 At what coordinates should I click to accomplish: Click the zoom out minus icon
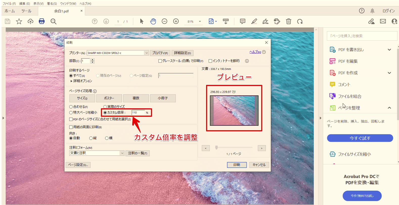(x=164, y=21)
